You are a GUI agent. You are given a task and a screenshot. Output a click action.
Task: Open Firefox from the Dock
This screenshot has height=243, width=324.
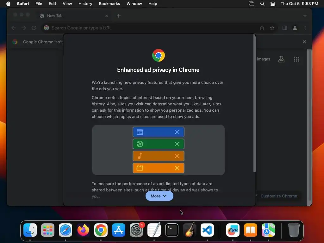tap(83, 230)
